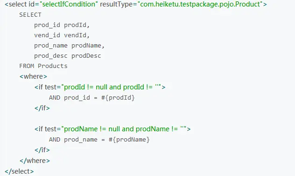The image size is (295, 176).
Task: Click the AND prod_name = #{prodName} line
Action: pyautogui.click(x=99, y=140)
